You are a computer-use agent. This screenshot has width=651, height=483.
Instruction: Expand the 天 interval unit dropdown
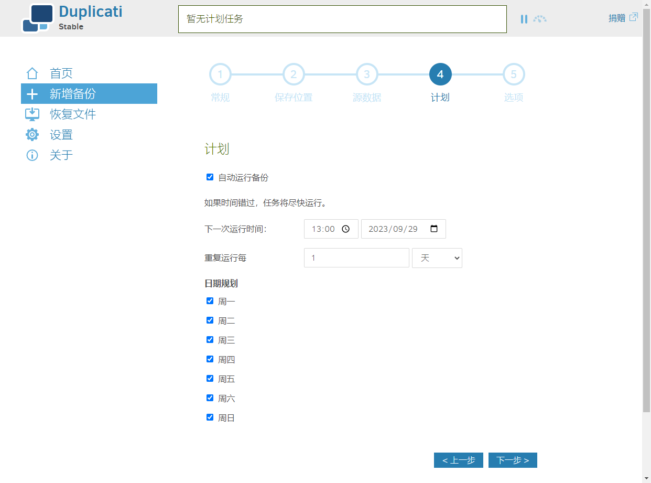[437, 258]
